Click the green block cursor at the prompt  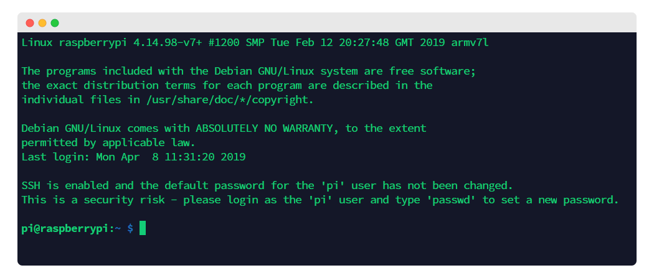click(143, 228)
